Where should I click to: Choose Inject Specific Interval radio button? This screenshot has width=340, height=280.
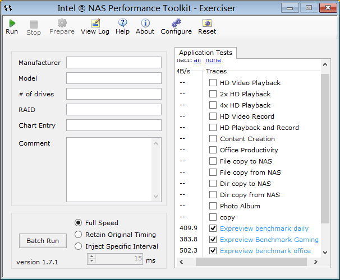coord(79,246)
